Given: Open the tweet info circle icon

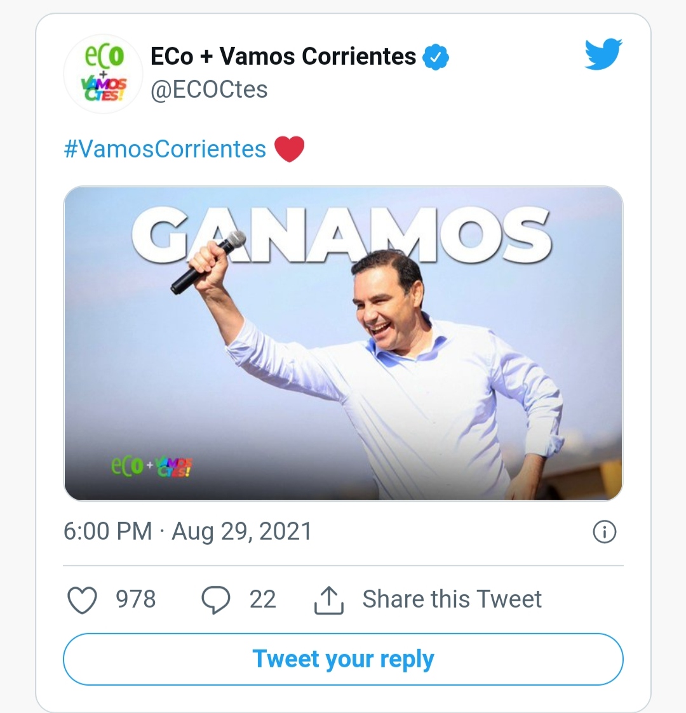Looking at the screenshot, I should pos(605,531).
